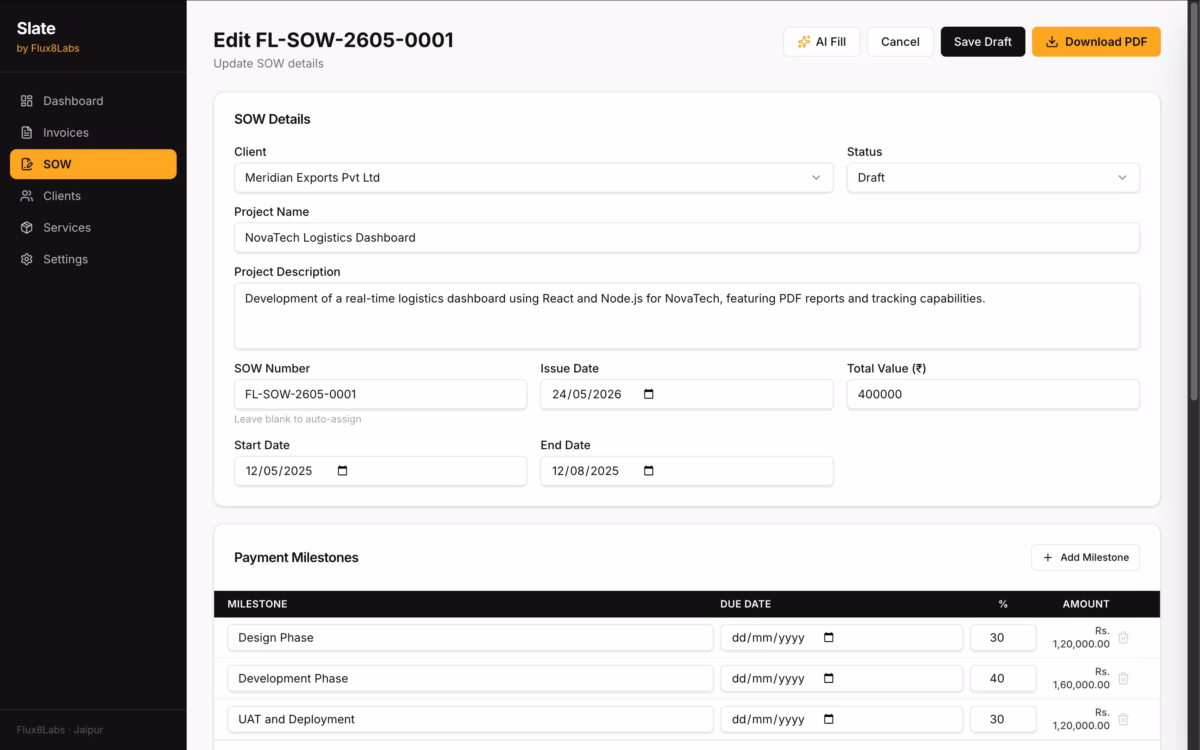The width and height of the screenshot is (1200, 750).
Task: Click the DUE DATE column header
Action: (745, 604)
